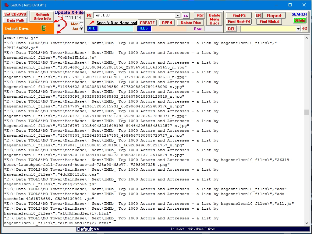
Task: Select the Aut radio button
Action: point(81,29)
